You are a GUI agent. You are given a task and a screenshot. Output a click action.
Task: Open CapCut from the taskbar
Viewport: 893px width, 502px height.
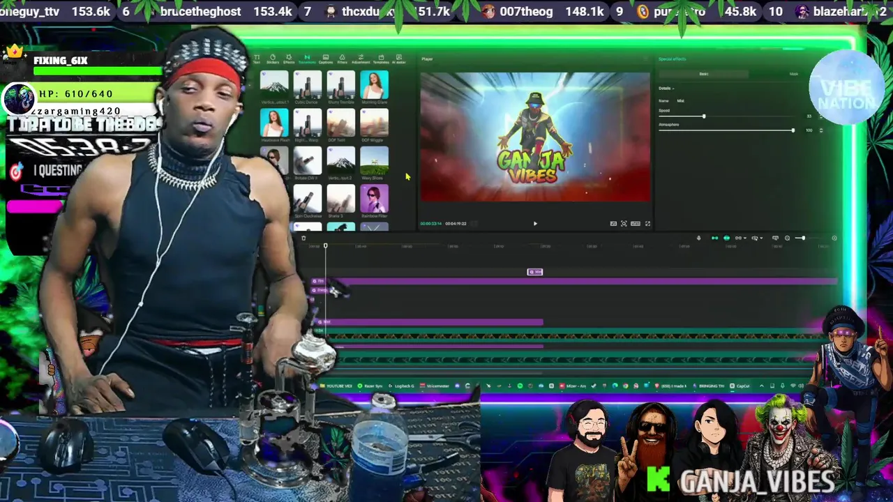point(740,386)
